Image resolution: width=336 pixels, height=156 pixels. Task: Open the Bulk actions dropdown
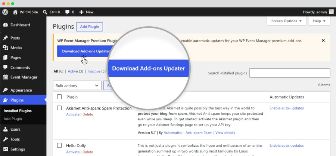coord(77,85)
